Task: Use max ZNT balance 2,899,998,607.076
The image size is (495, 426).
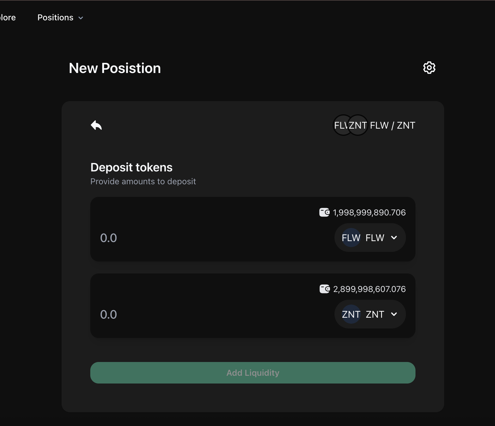Action: coord(369,289)
